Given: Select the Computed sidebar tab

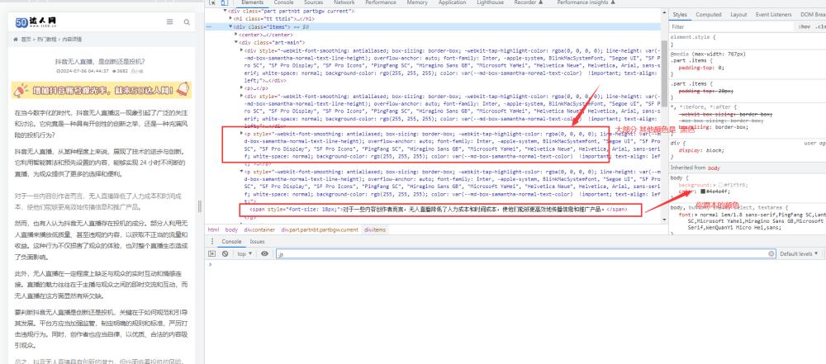Looking at the screenshot, I should 709,14.
